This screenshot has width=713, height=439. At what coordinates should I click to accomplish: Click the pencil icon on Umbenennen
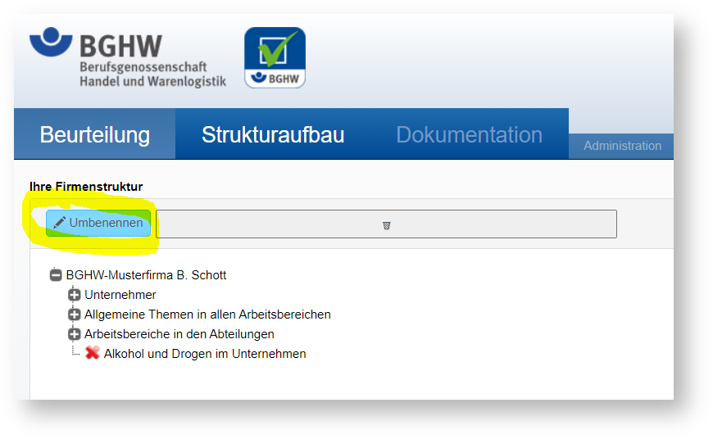pyautogui.click(x=60, y=222)
